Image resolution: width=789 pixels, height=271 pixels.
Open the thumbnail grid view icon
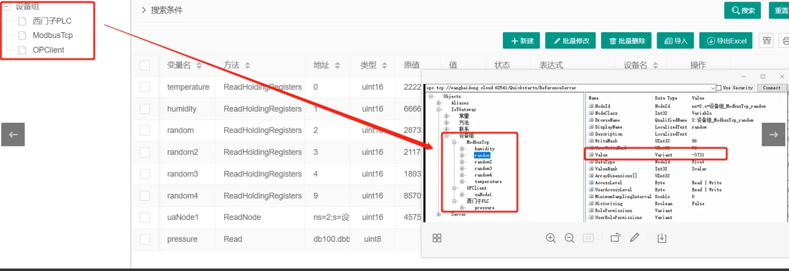(x=437, y=238)
